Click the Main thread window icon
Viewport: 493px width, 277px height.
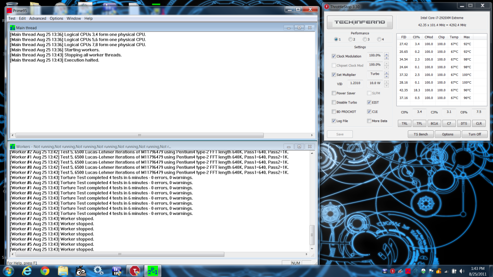(x=13, y=27)
